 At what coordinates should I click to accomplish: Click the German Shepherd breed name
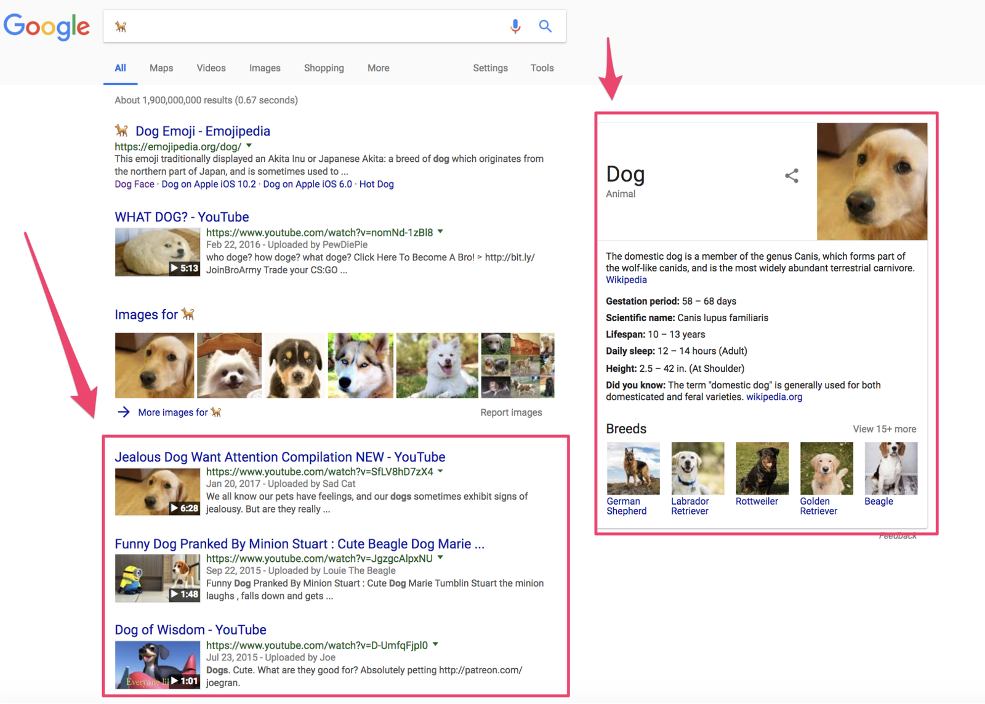click(x=627, y=506)
